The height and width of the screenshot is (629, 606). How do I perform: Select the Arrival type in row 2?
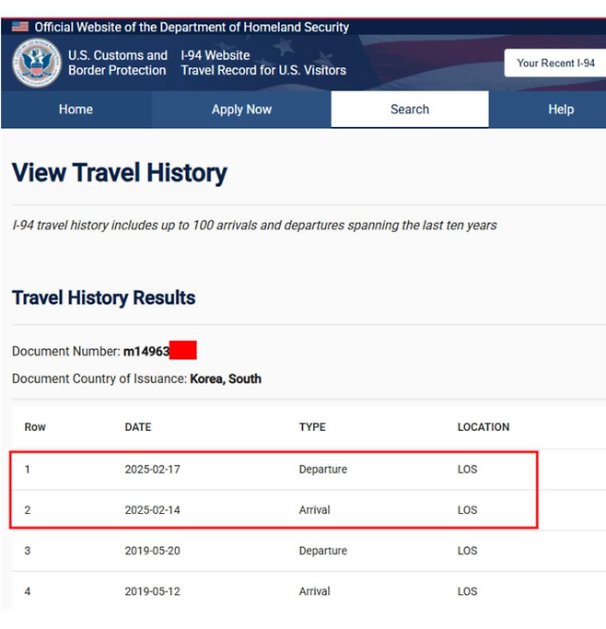click(x=315, y=510)
